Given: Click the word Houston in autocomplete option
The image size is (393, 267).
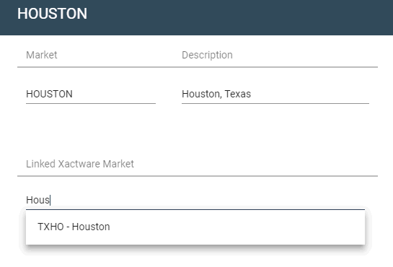Looking at the screenshot, I should (91, 227).
